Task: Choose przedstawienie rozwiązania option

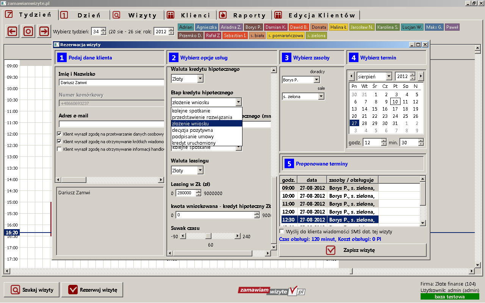Action: pyautogui.click(x=207, y=117)
